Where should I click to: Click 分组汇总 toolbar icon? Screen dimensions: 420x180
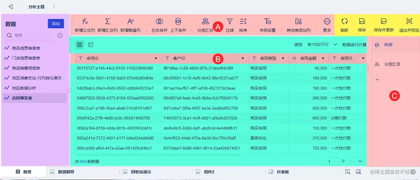(205, 21)
